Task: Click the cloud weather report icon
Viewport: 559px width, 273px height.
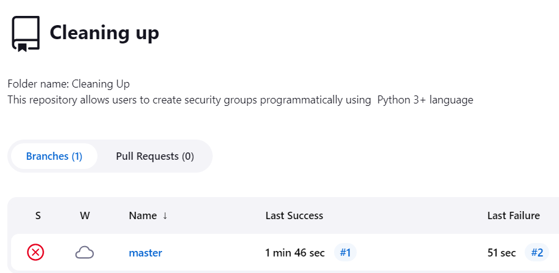Action: point(85,252)
